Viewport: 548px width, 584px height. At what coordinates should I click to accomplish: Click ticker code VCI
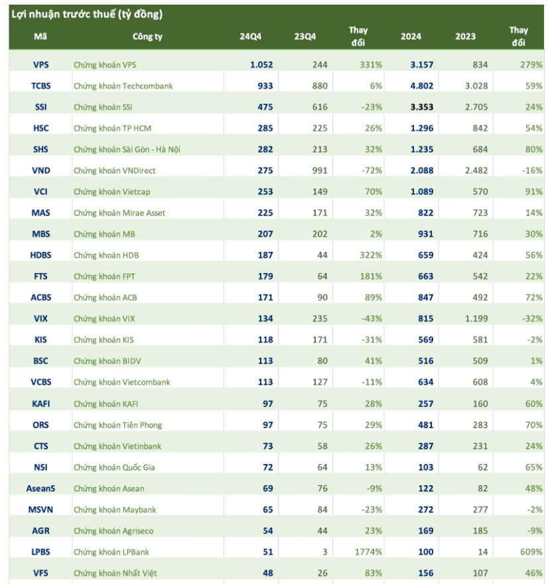pyautogui.click(x=41, y=192)
